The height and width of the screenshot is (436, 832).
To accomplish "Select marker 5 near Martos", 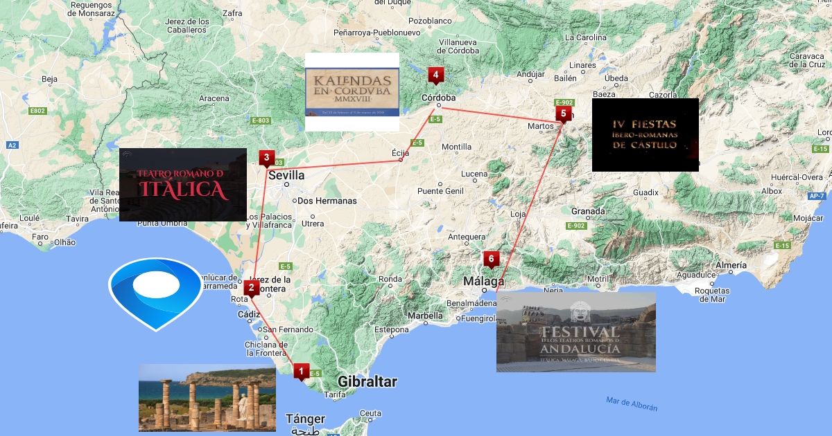I will 563,113.
